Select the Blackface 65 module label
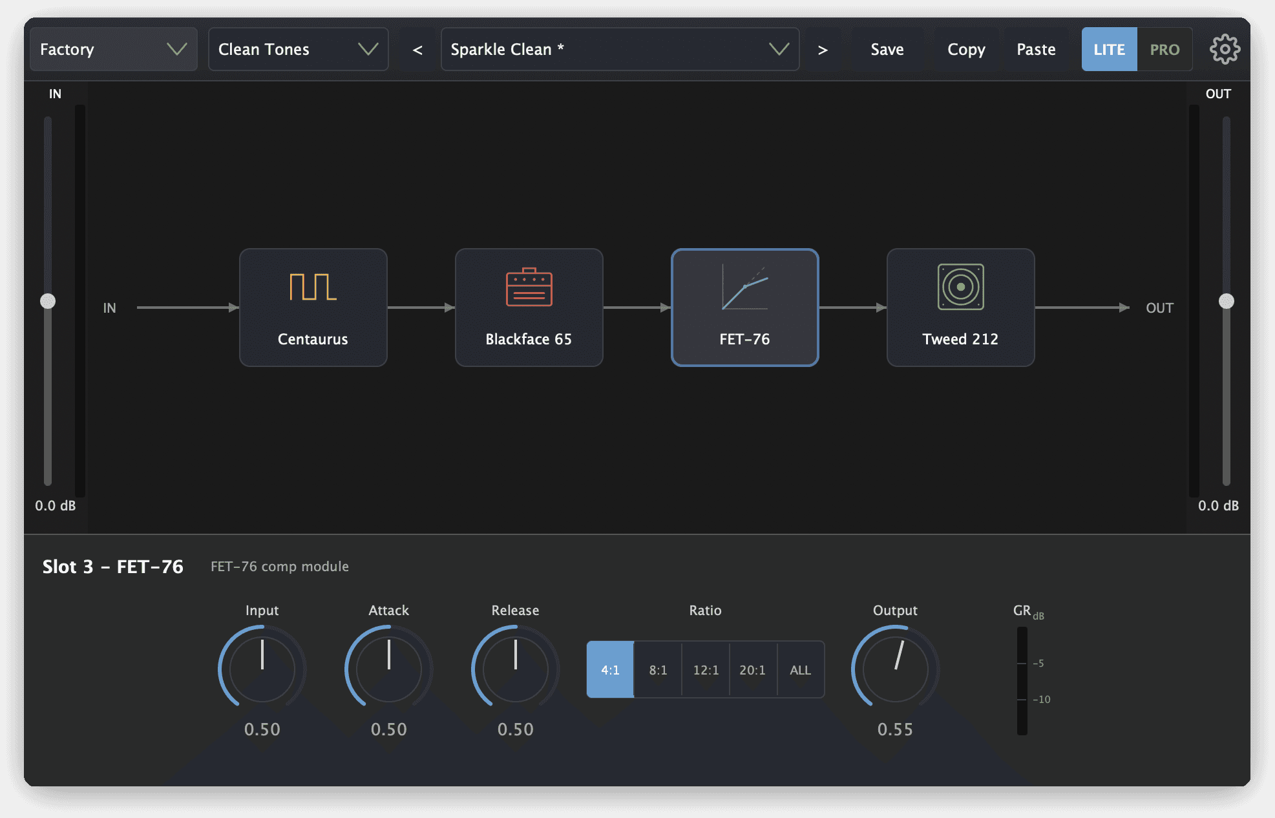The height and width of the screenshot is (818, 1275). pyautogui.click(x=529, y=339)
